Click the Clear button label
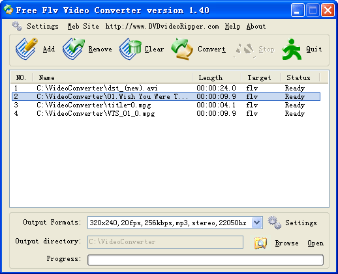The width and height of the screenshot is (338, 274). point(154,49)
